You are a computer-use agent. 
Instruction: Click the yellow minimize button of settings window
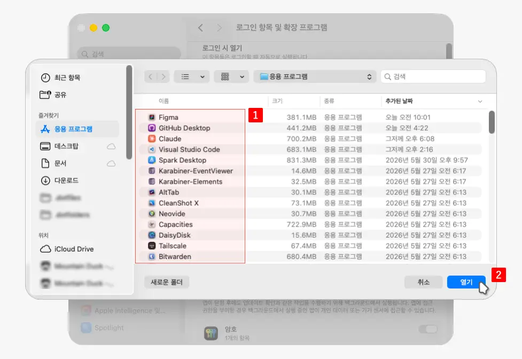pos(94,28)
